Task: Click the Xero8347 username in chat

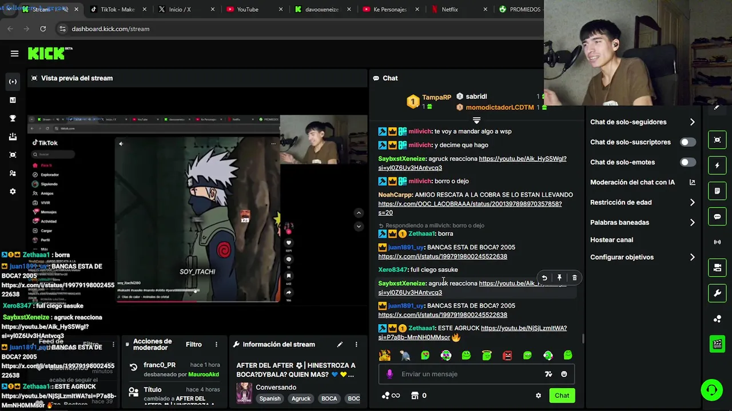Action: point(392,270)
